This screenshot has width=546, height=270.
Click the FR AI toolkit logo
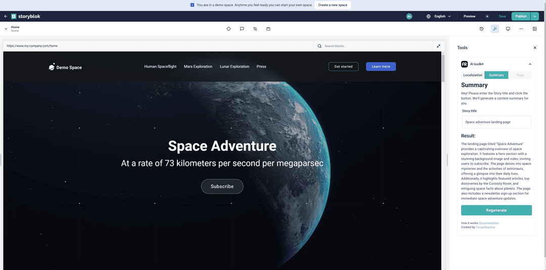pos(464,64)
